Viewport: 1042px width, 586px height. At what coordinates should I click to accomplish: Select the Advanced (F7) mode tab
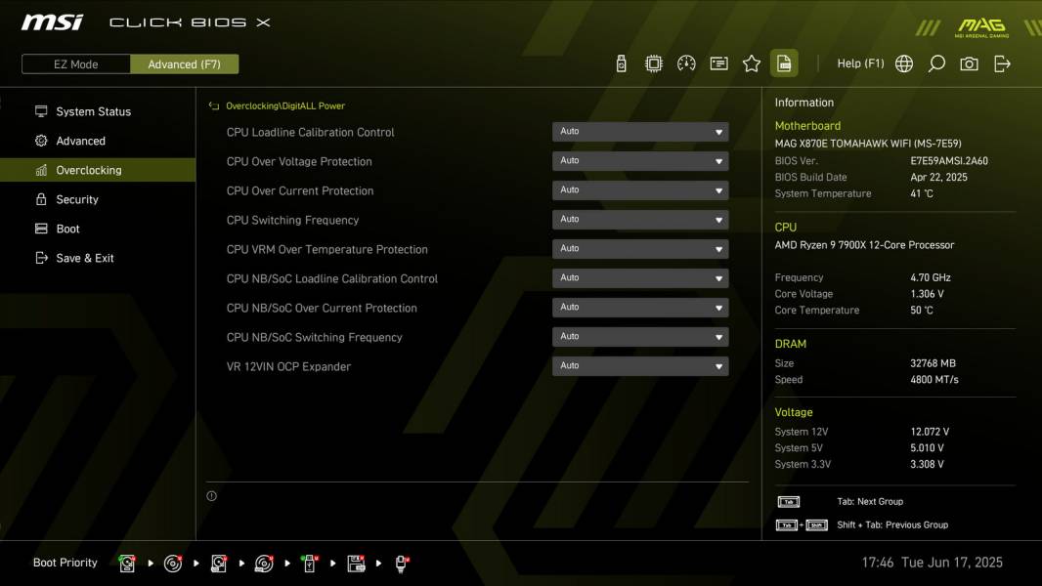pyautogui.click(x=184, y=64)
